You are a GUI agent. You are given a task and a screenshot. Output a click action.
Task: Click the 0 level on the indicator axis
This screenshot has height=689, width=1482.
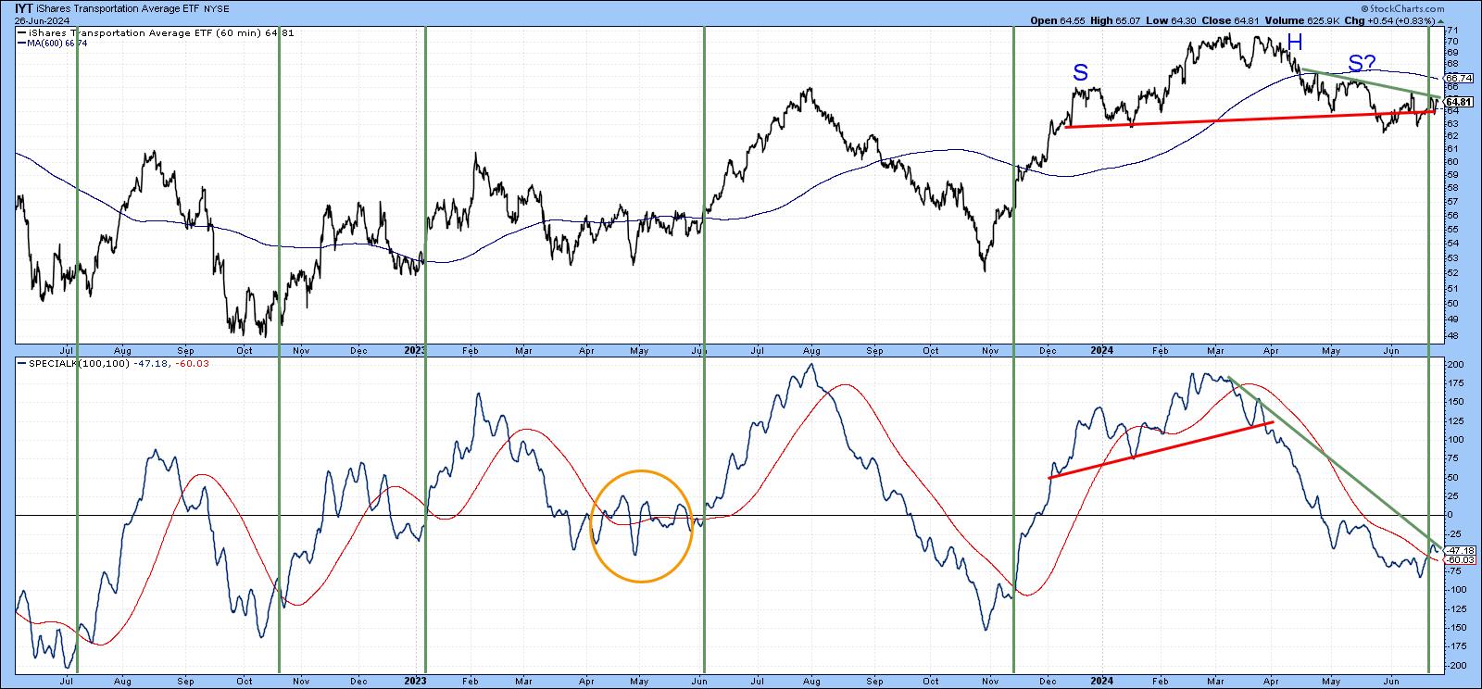[x=1449, y=515]
